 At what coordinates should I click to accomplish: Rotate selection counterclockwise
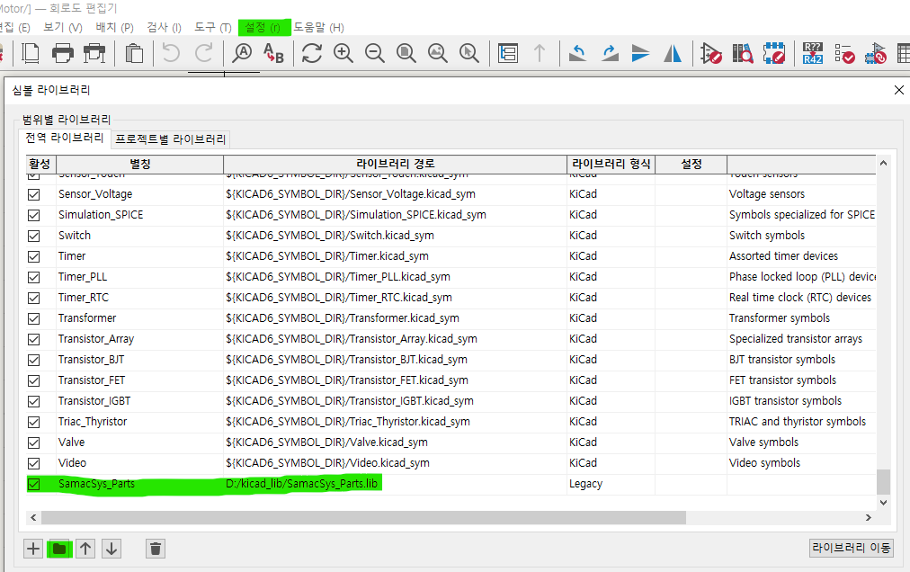[577, 53]
